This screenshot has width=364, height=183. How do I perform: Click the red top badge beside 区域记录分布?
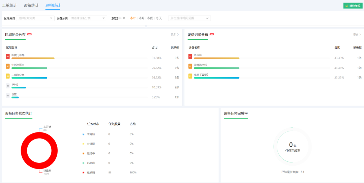(29, 34)
